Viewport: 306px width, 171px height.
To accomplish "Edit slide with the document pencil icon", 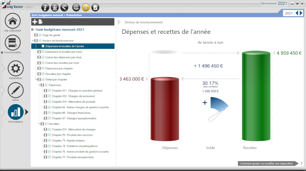I will coord(40,22).
